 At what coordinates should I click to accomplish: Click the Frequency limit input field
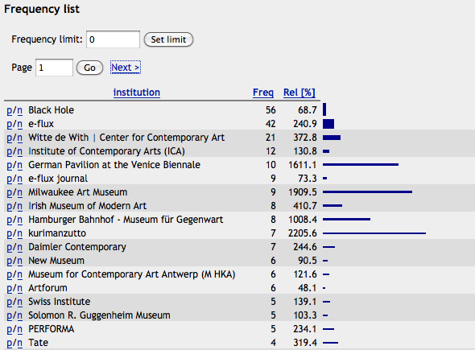tap(113, 39)
